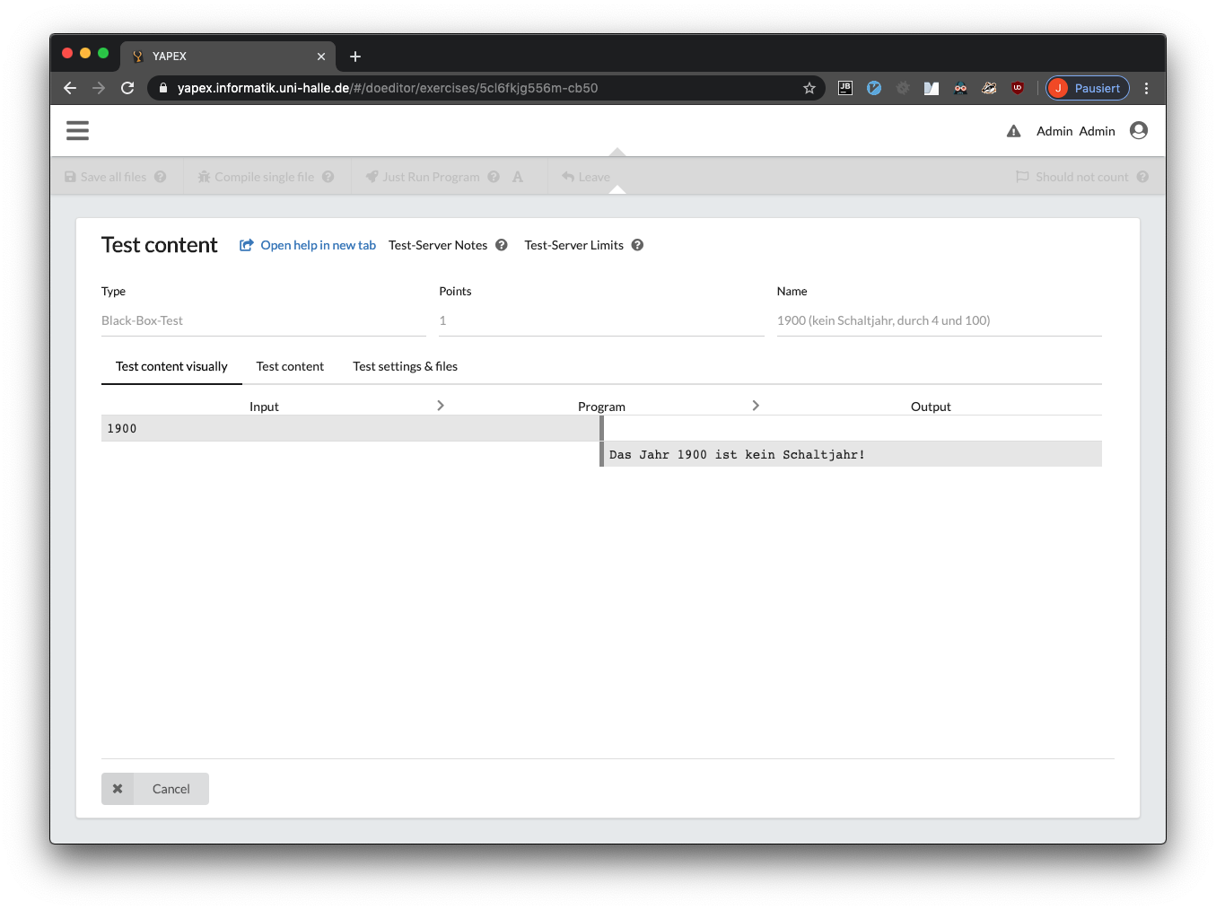This screenshot has width=1216, height=910.
Task: Expand the chevron between Input and Program
Action: [x=441, y=406]
